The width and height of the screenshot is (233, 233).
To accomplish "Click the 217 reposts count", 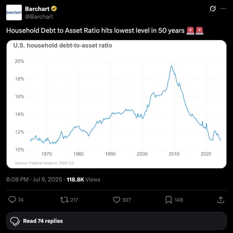I will click(74, 200).
